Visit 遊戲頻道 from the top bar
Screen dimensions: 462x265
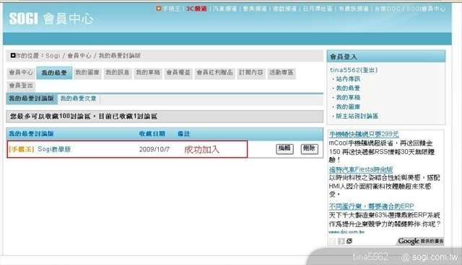coord(284,9)
